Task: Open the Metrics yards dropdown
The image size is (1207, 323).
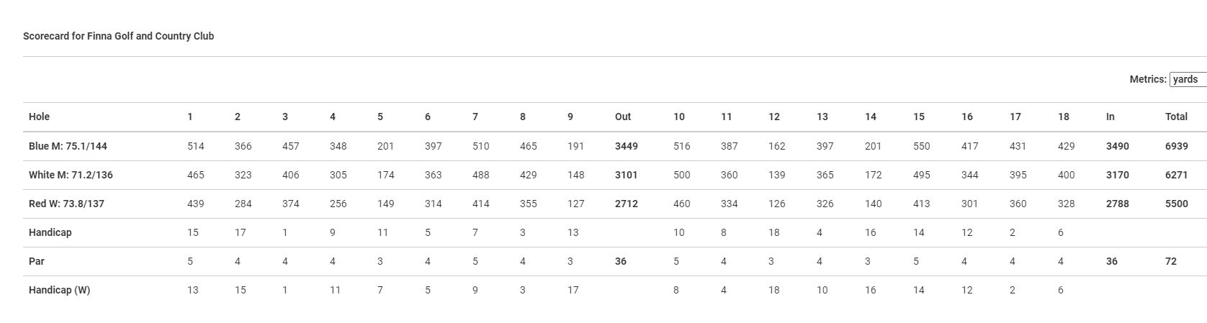Action: pos(1188,80)
